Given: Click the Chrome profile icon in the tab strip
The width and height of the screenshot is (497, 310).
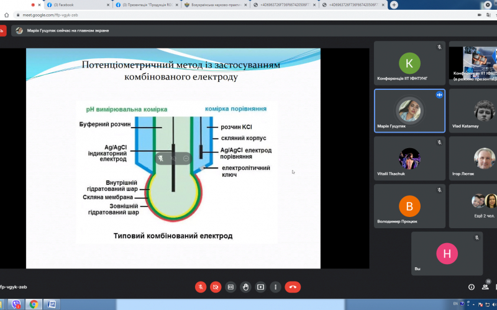Looking at the screenshot, I should [488, 5].
